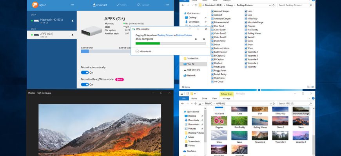
Task: Switch to large icons view in Desktop Pictures window
Action: tap(312, 87)
